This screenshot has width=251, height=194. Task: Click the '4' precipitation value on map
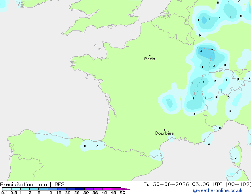coord(201,51)
